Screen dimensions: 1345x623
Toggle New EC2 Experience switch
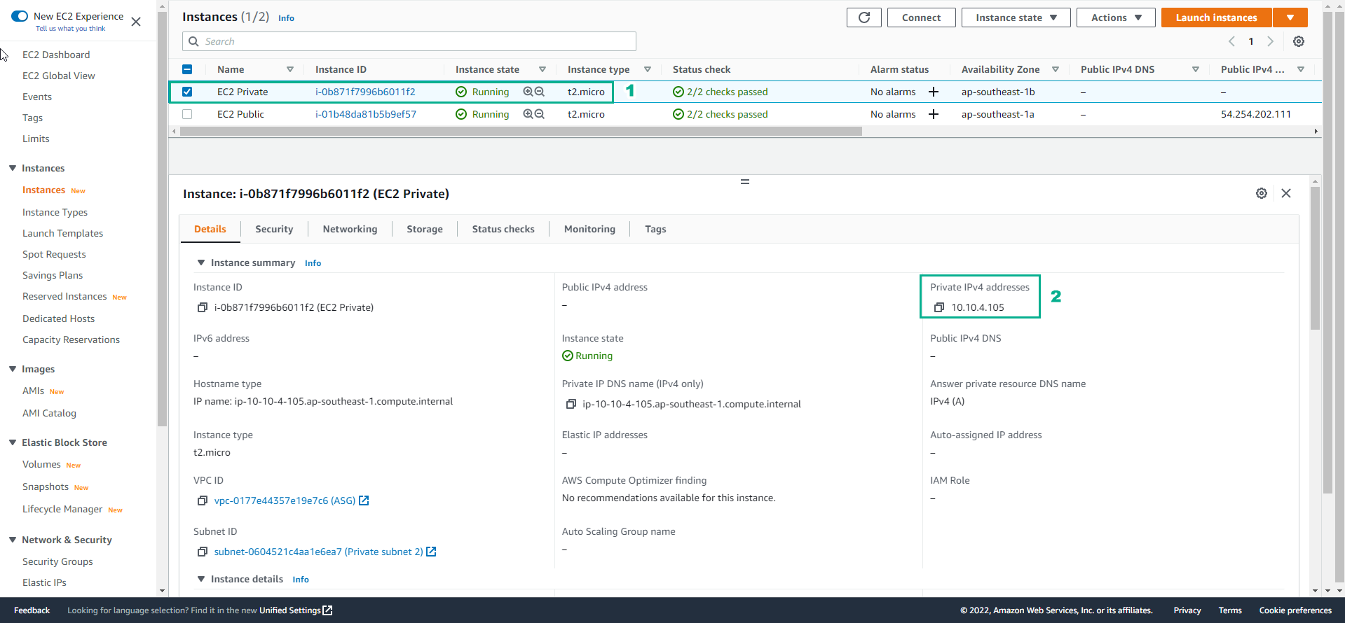pos(20,16)
